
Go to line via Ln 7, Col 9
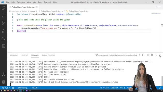click(104, 88)
